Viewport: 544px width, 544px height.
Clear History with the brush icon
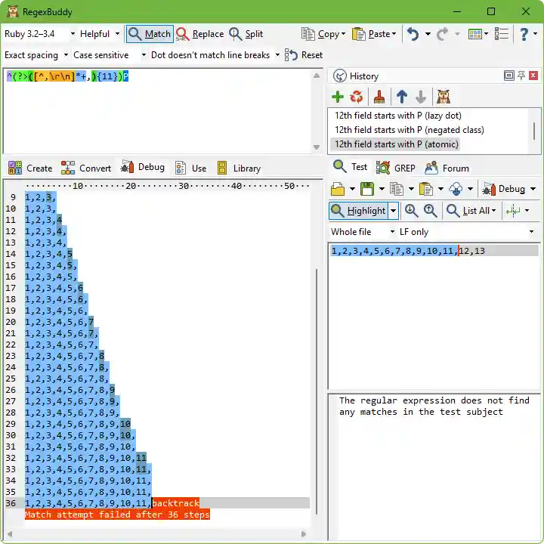click(x=379, y=97)
